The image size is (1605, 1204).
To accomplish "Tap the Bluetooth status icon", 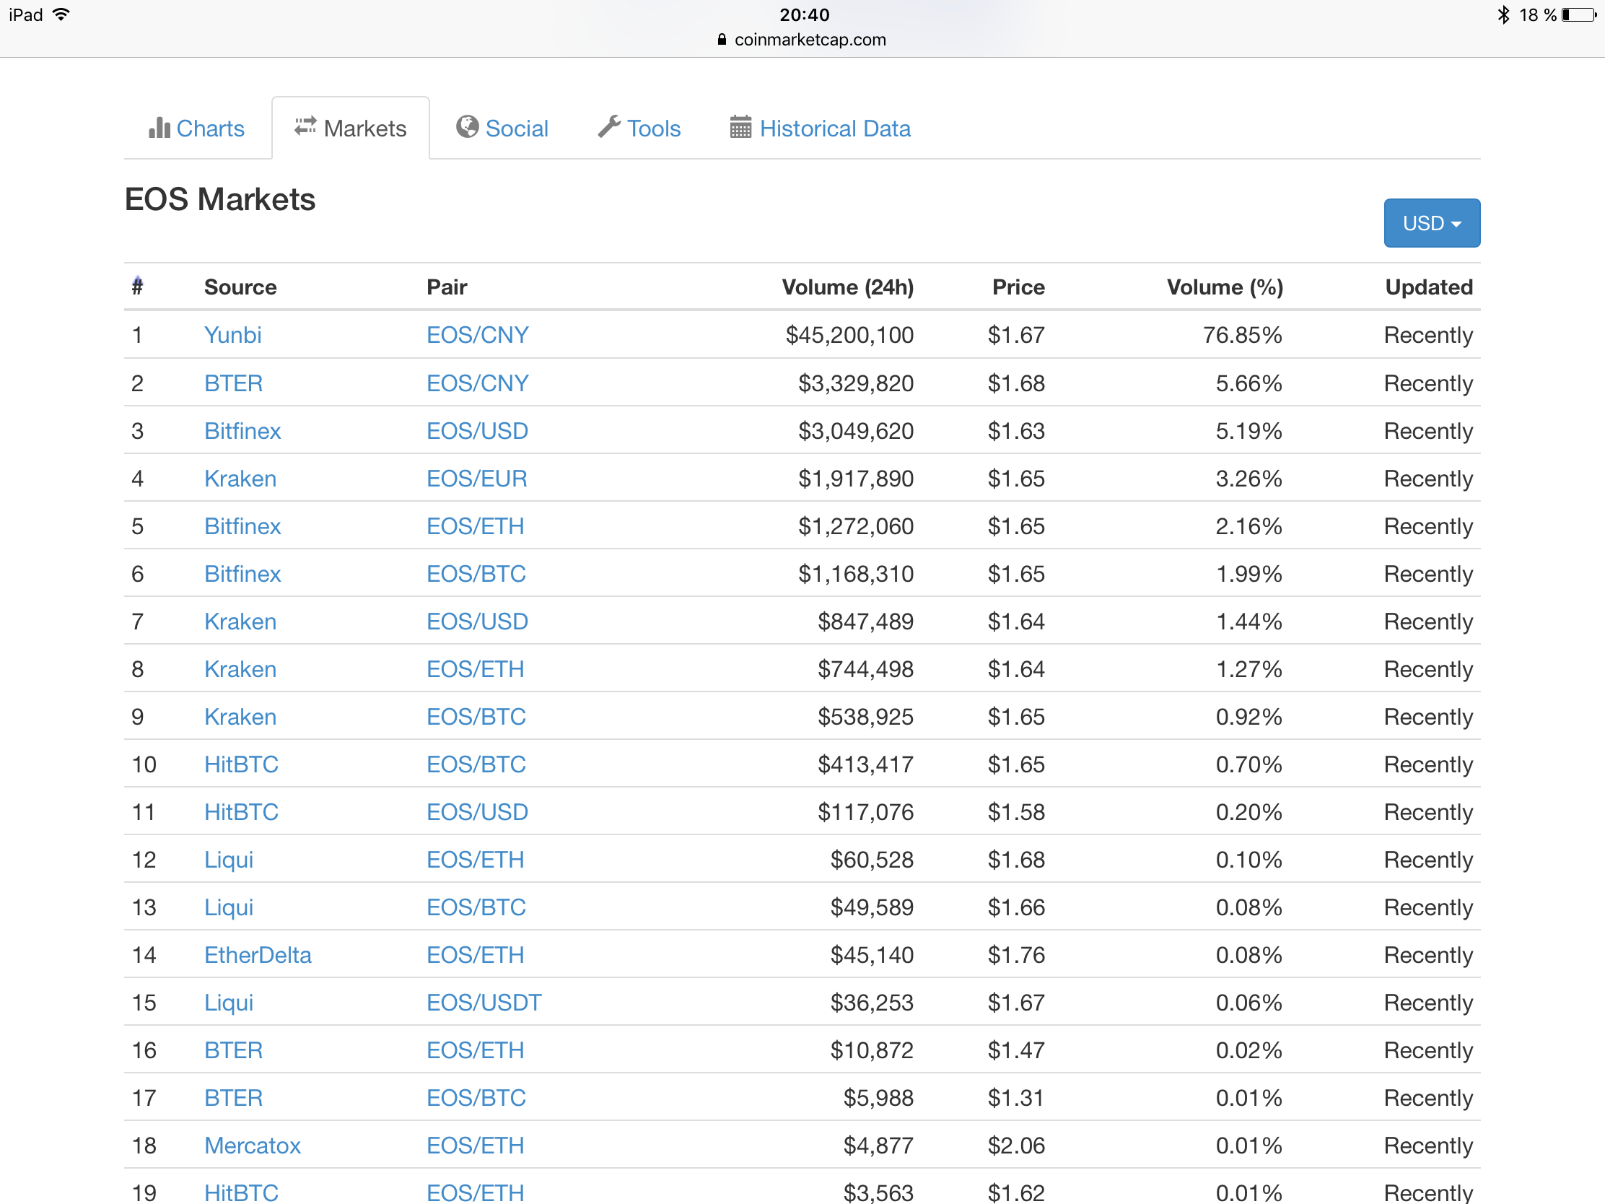I will (1503, 14).
